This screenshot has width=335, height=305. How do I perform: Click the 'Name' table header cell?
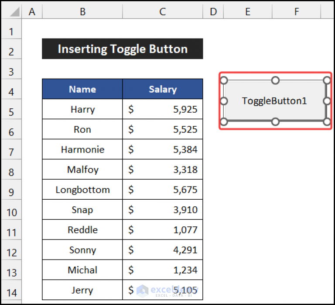[x=82, y=89]
